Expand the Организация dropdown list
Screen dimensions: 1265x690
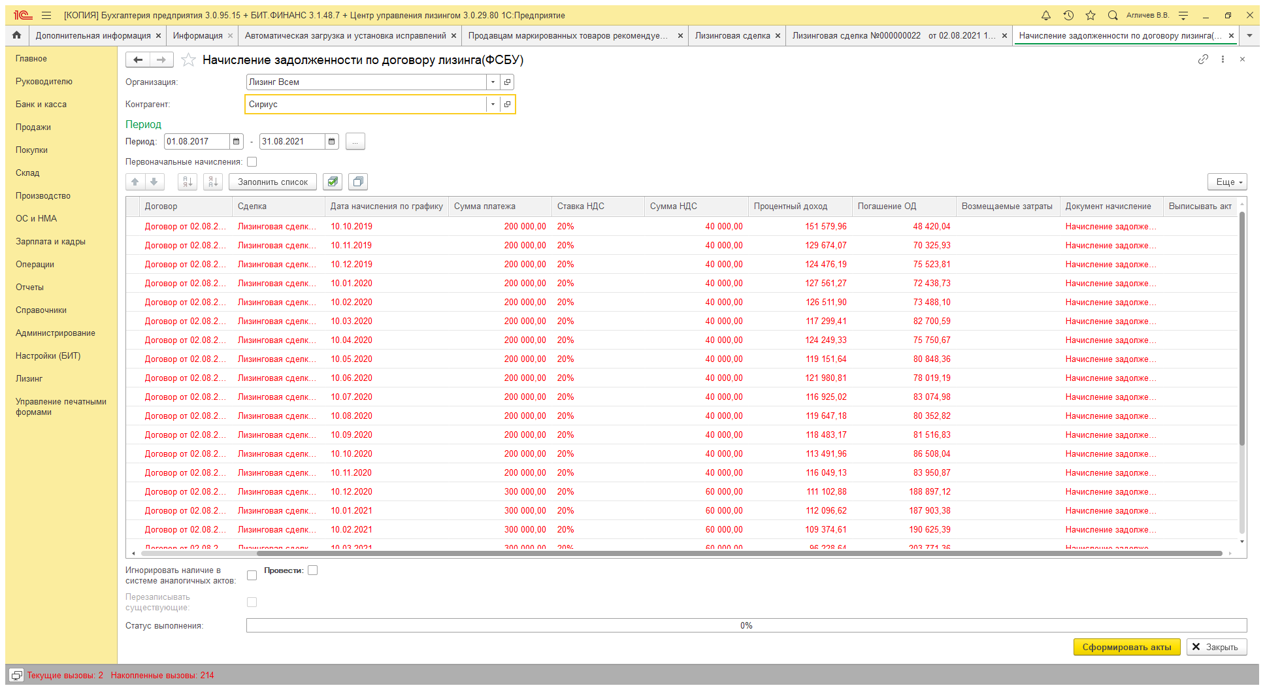(493, 82)
